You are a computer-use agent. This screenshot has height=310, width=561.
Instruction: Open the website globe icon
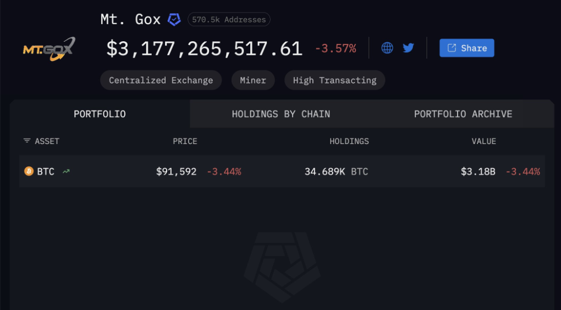click(x=387, y=48)
